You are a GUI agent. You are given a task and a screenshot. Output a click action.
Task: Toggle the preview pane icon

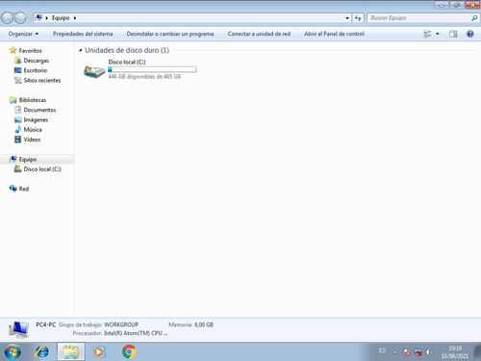point(453,34)
